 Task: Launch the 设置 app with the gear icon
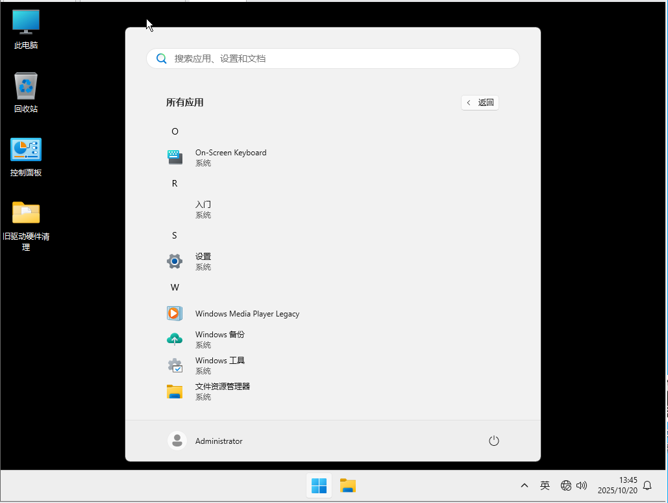203,261
